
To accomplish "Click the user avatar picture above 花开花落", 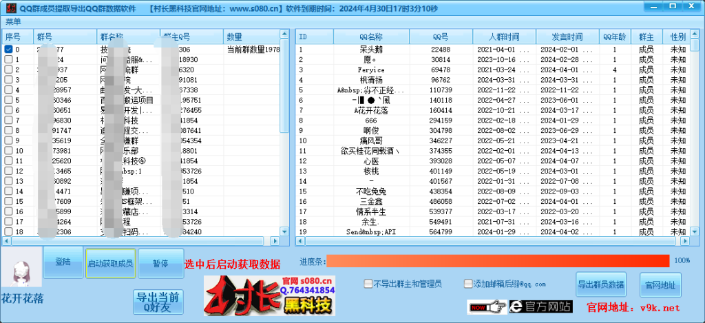I will 21,268.
